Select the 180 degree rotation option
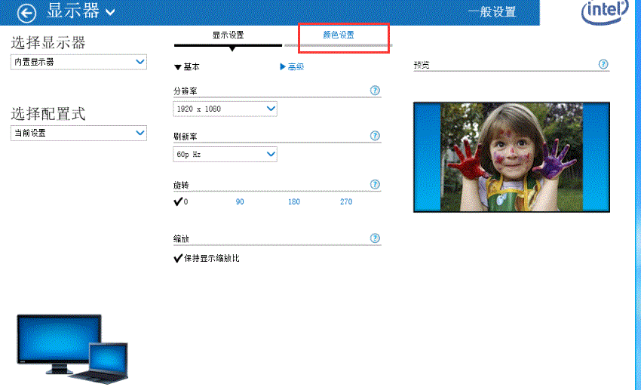Screen dimensions: 641x390 (294, 201)
